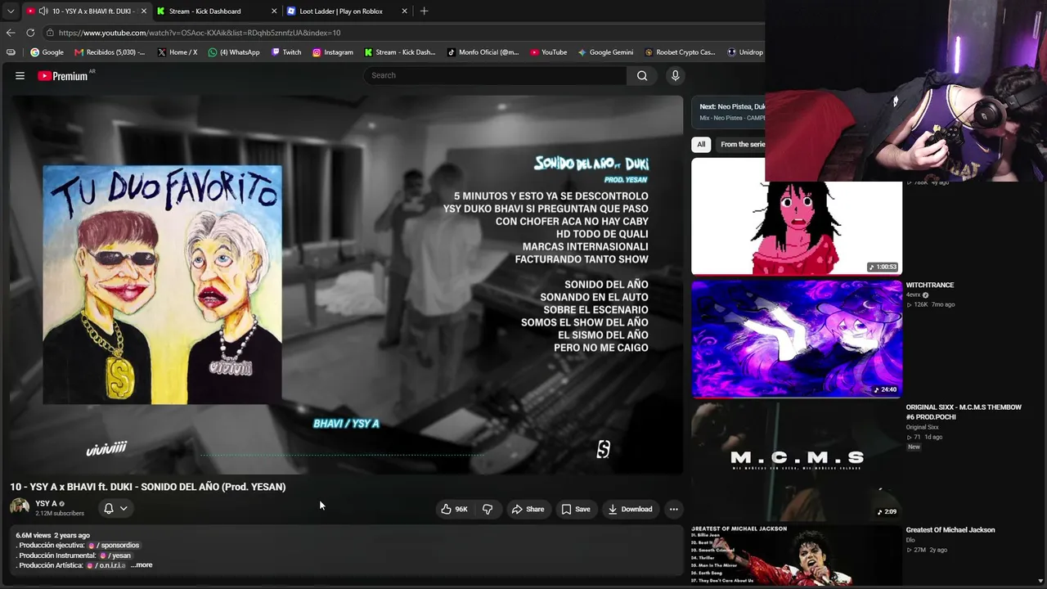Like the video with 96K thumbs up
Image resolution: width=1047 pixels, height=589 pixels.
[454, 509]
